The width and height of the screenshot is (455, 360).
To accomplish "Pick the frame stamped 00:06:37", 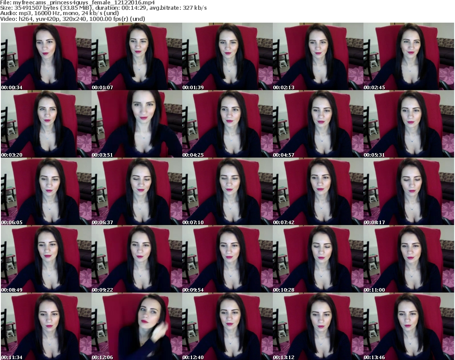I will (x=137, y=191).
